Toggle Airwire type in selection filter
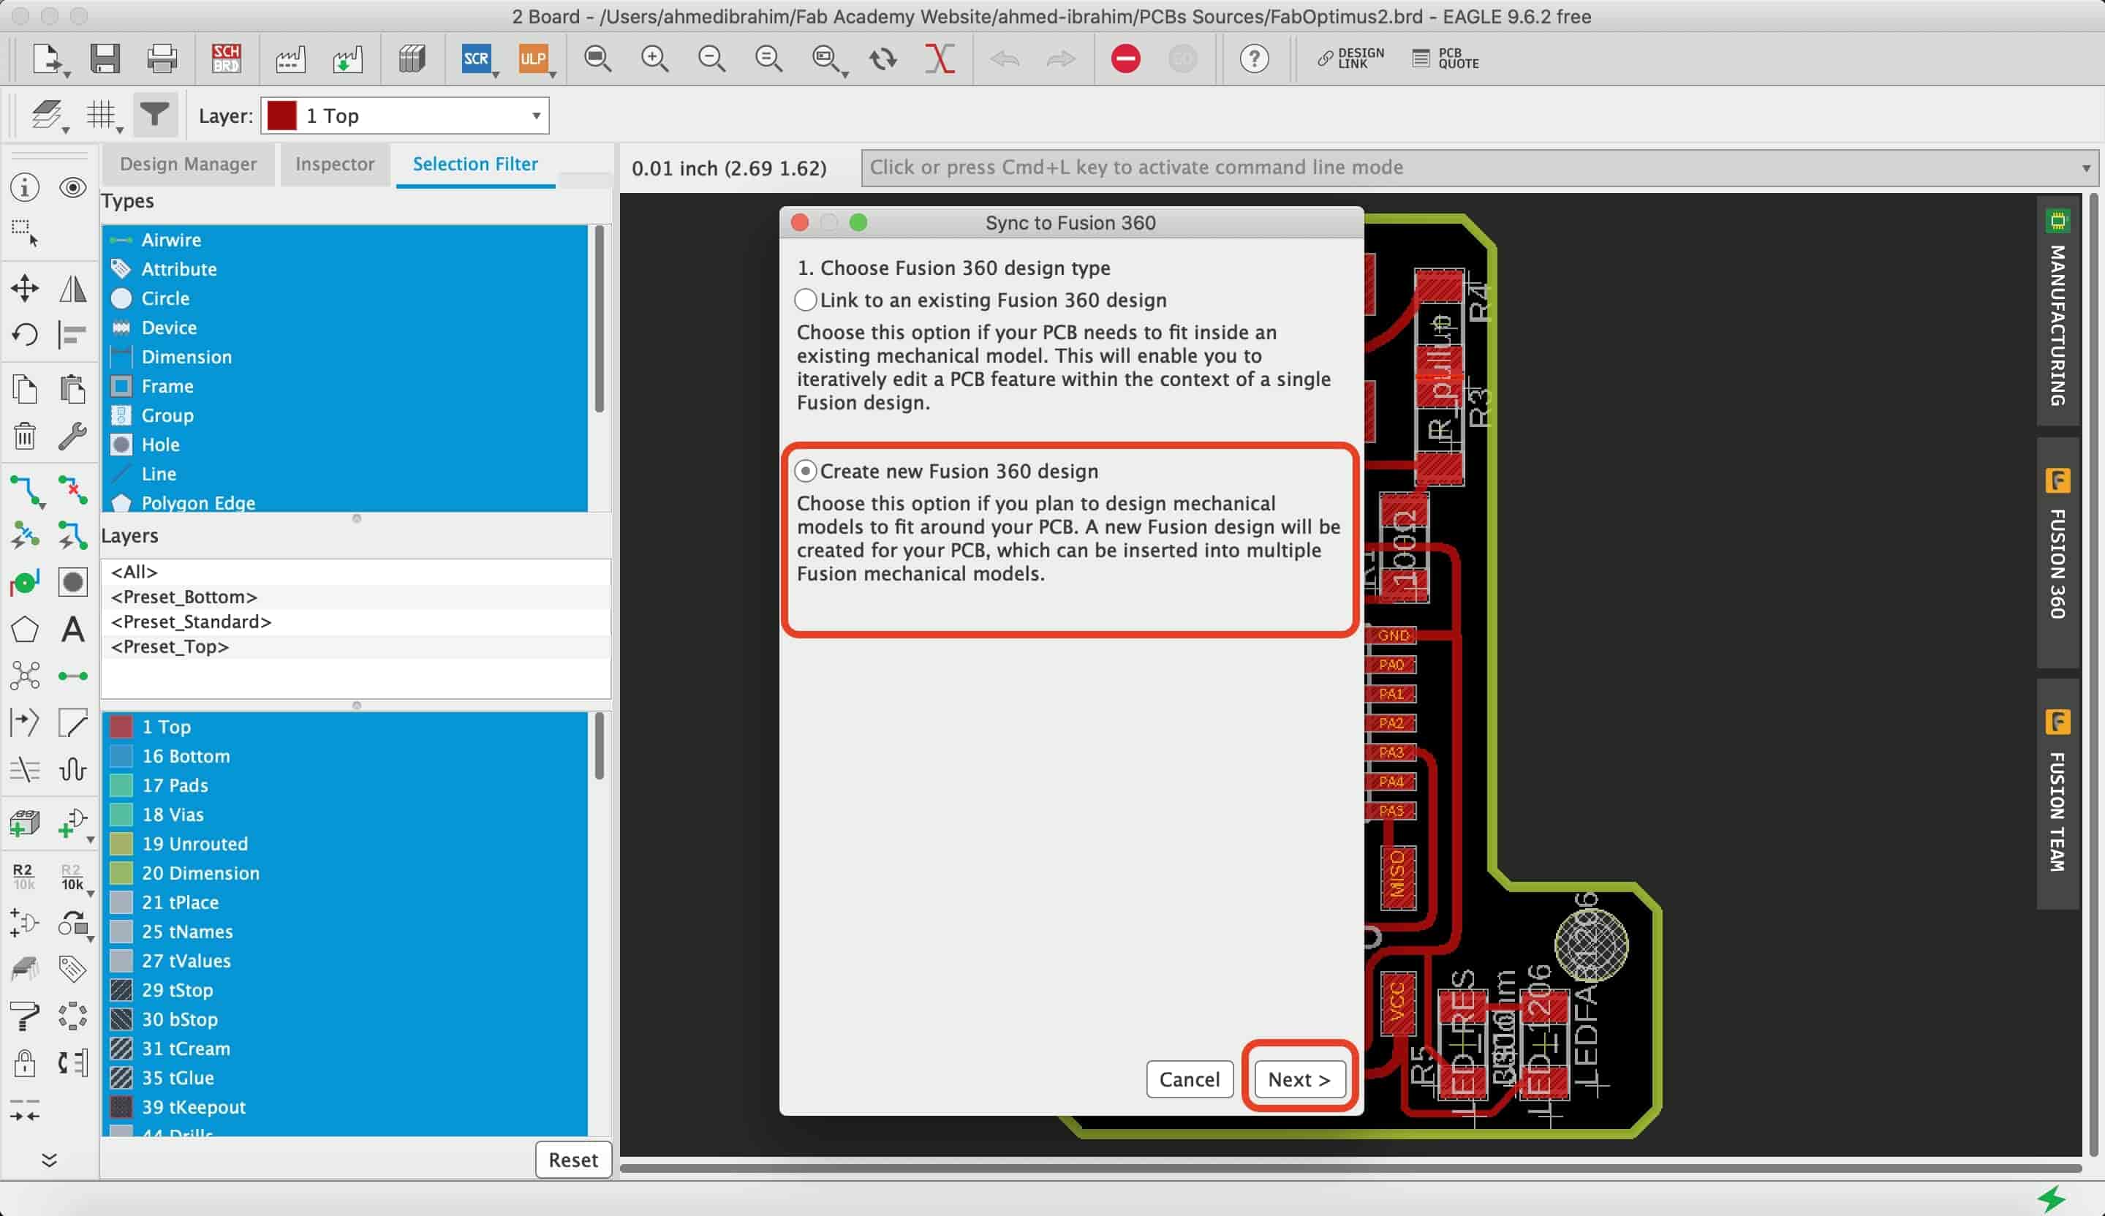Screen dimensions: 2105x1216 point(345,240)
